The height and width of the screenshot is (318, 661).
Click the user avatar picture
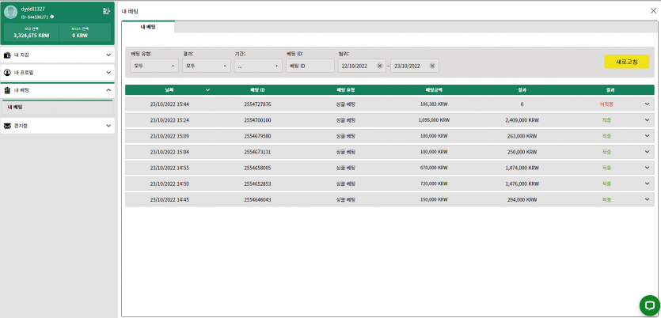[x=10, y=12]
